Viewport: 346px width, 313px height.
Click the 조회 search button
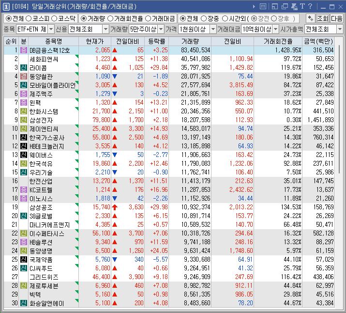[x=322, y=18]
